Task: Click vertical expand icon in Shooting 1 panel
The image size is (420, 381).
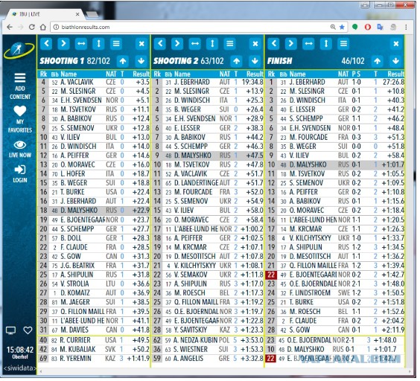Action: 98,43
